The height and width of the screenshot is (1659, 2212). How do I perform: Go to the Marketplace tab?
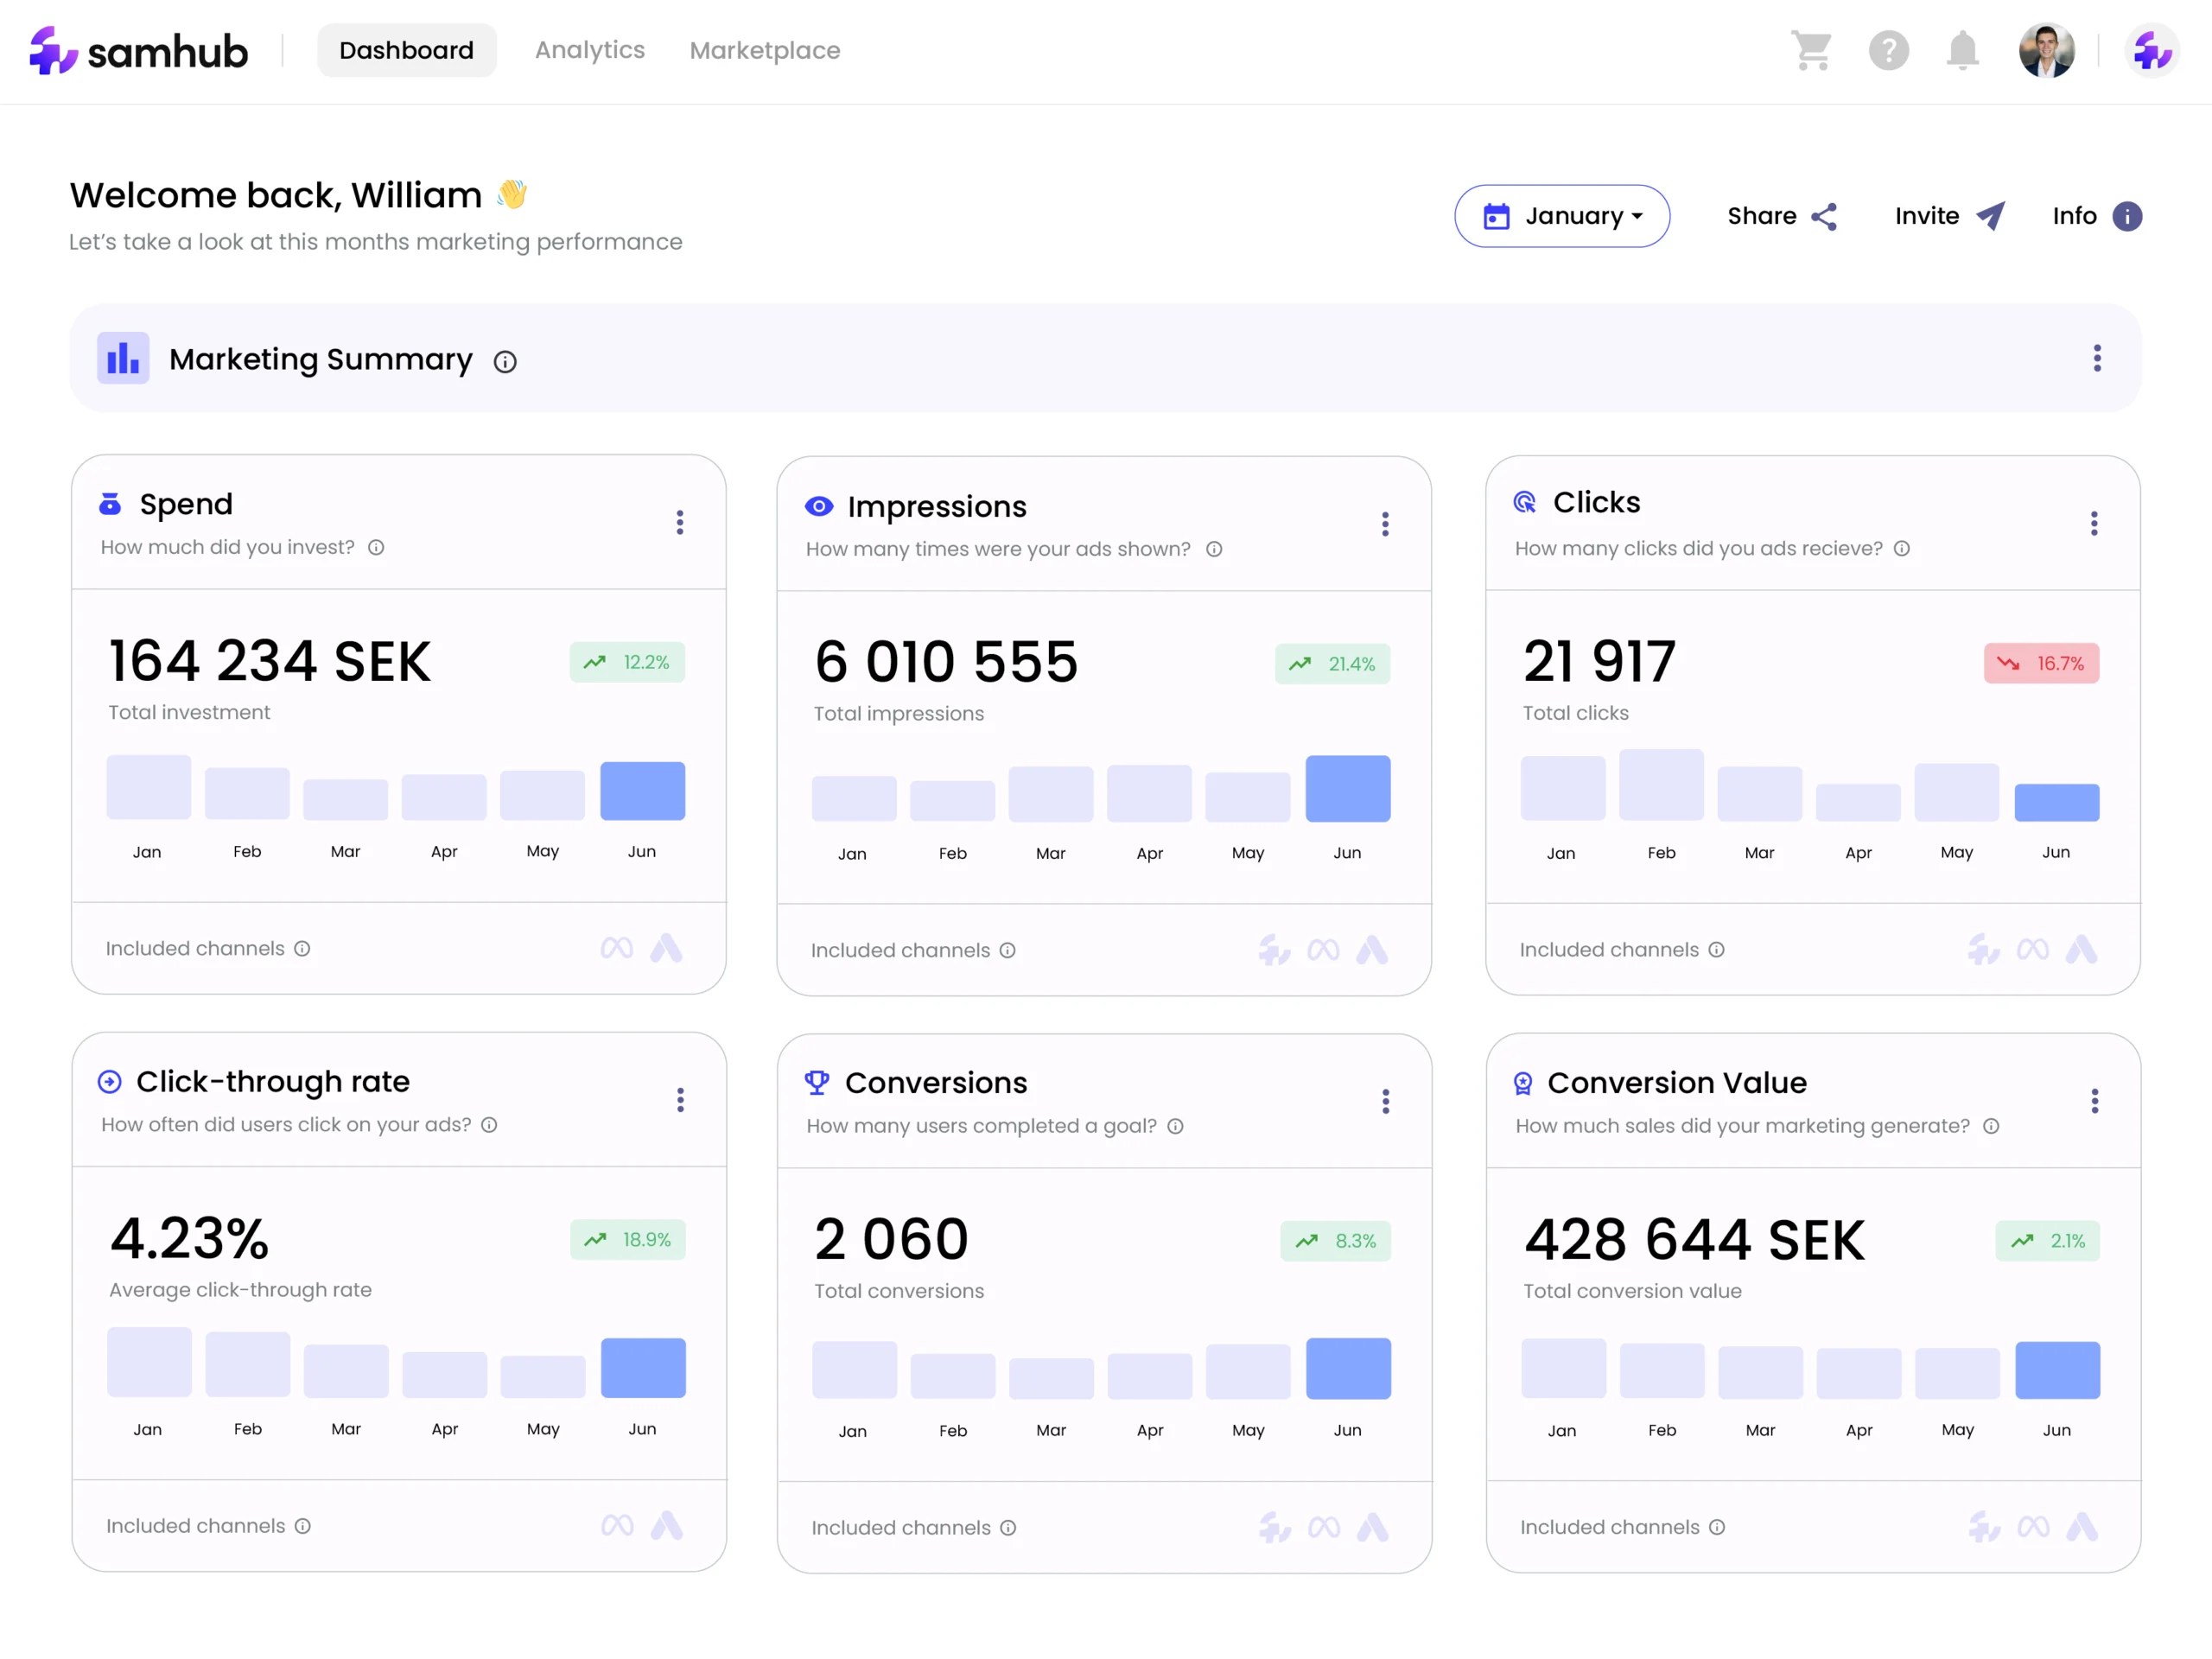764,50
